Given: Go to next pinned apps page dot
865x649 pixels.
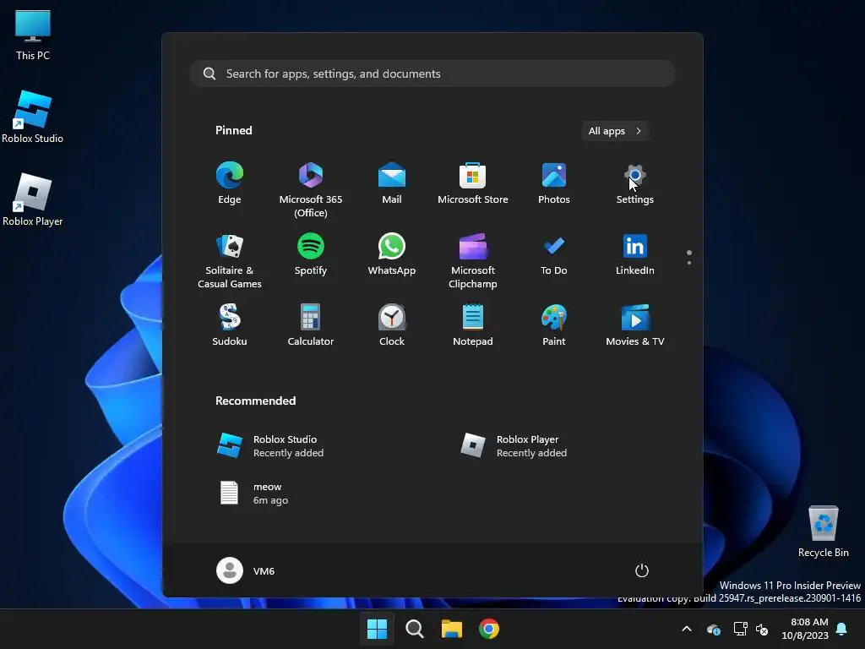Looking at the screenshot, I should click(689, 263).
